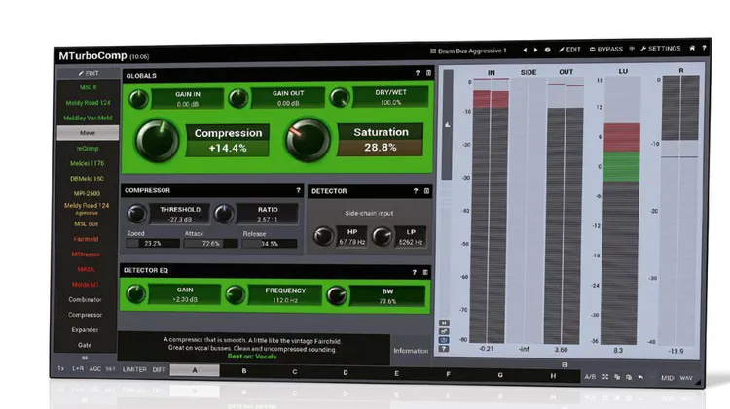Click the Detector panel preset icon

(x=427, y=191)
